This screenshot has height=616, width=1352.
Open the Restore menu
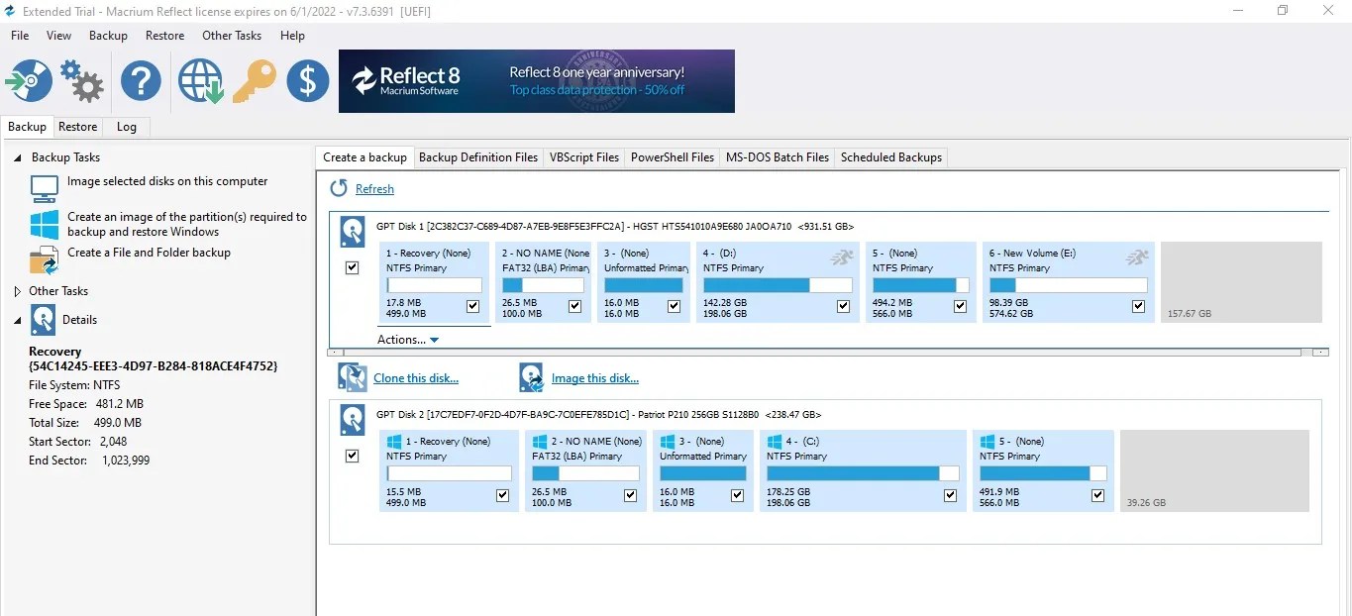click(164, 36)
